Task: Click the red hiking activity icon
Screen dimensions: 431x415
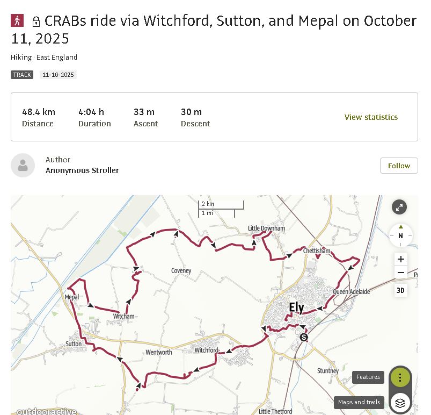Action: click(18, 21)
